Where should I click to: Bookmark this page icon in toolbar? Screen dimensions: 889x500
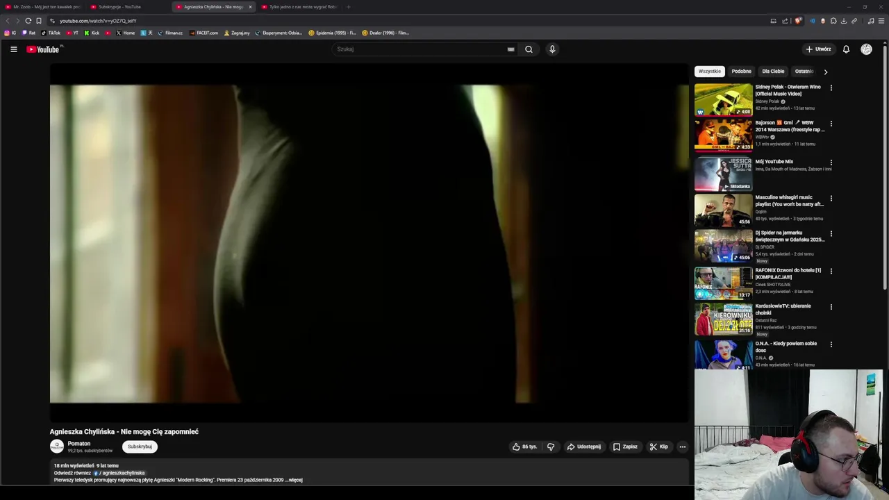[39, 21]
